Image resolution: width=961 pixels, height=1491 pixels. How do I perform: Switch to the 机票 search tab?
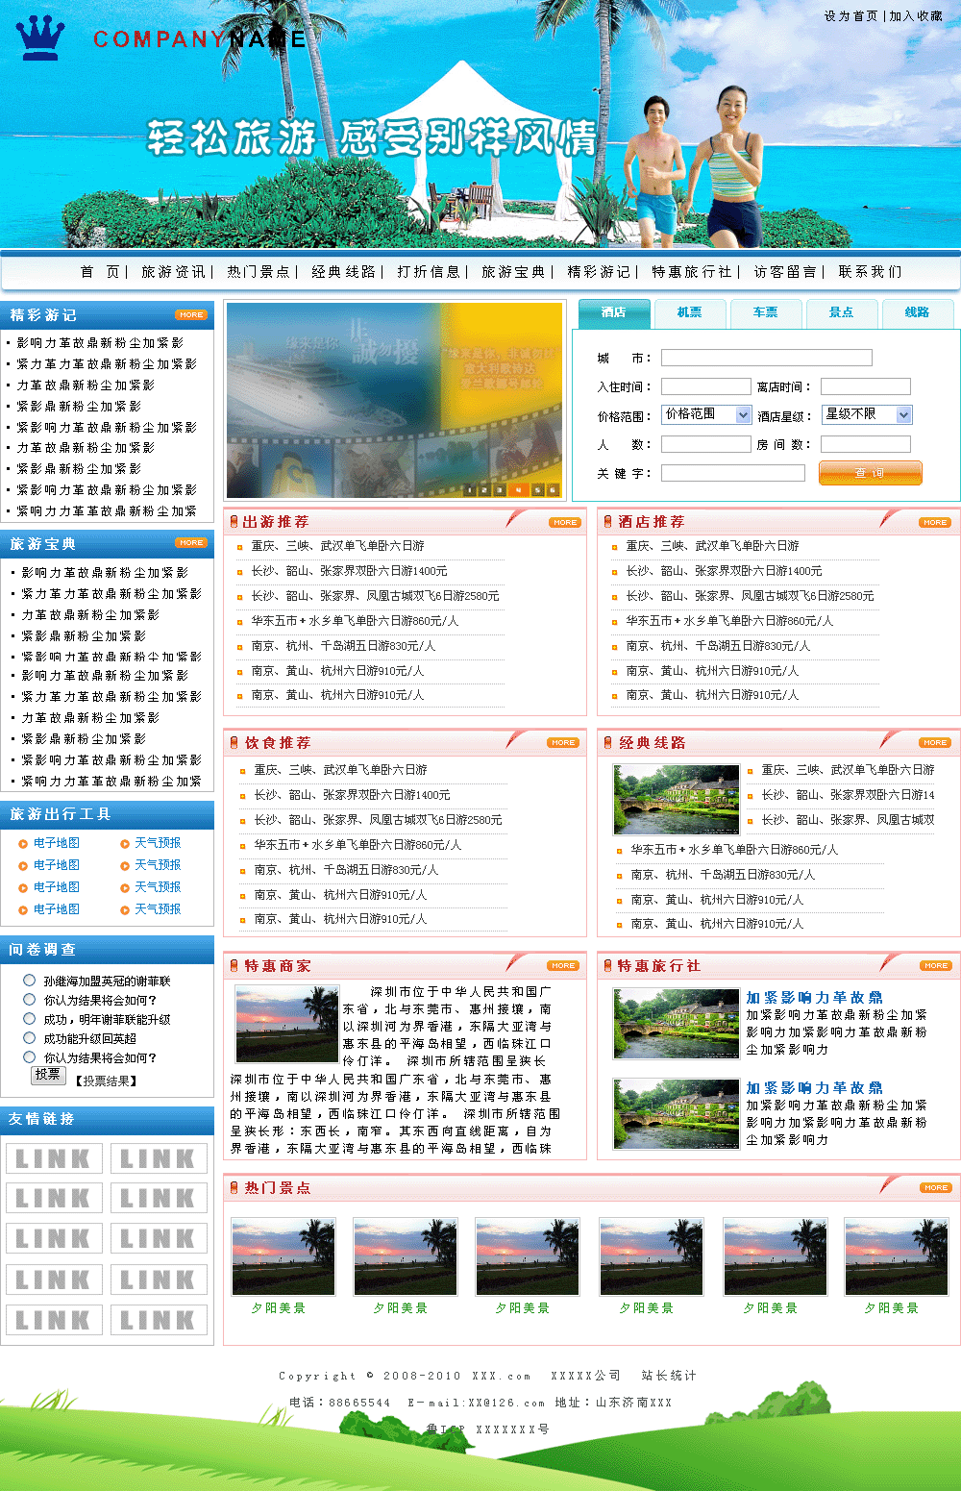click(x=689, y=312)
